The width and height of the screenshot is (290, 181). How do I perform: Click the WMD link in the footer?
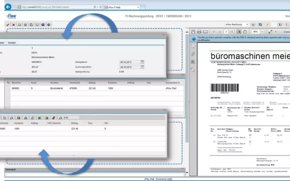pos(170,179)
